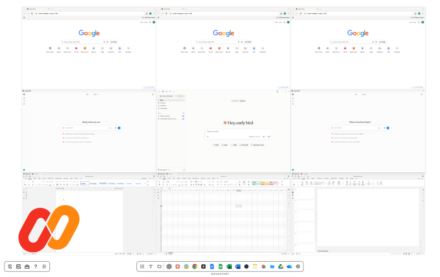Open Google Drive from the dock
440x277 pixels.
coord(281,267)
